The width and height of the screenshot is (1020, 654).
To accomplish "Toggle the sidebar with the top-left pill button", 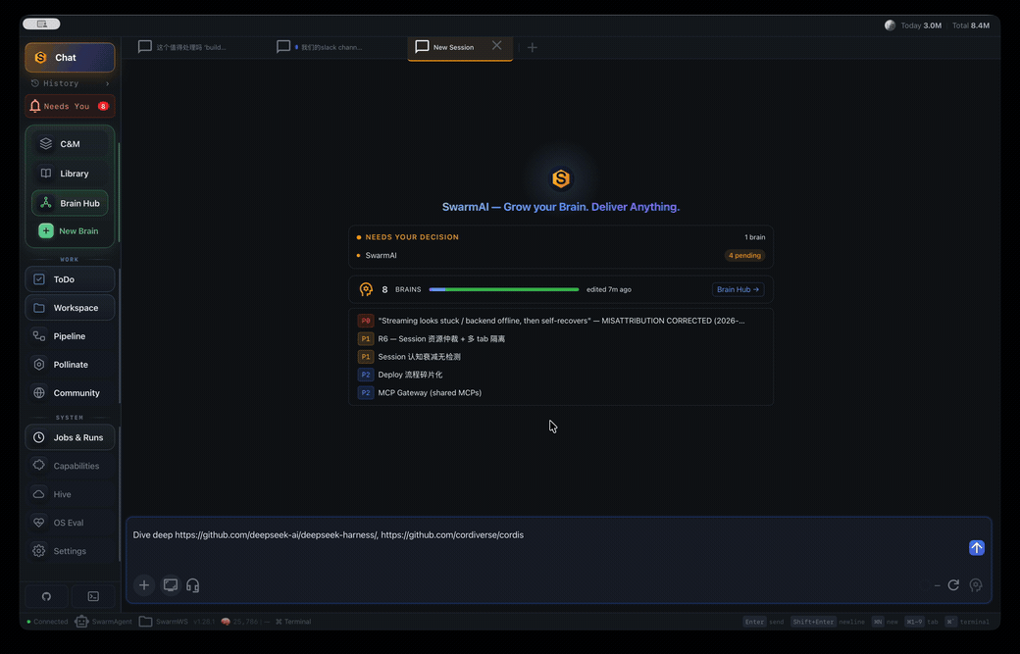I will tap(41, 25).
